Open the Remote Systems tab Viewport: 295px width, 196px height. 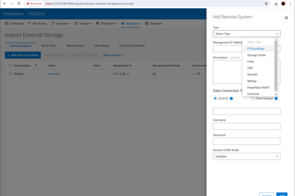(x=21, y=46)
